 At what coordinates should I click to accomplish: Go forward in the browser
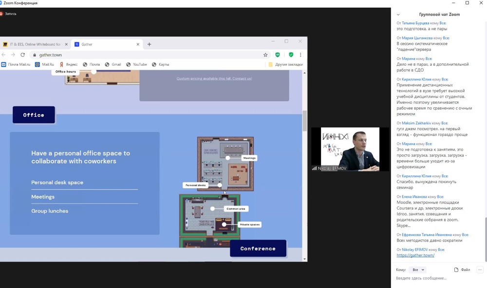point(13,55)
